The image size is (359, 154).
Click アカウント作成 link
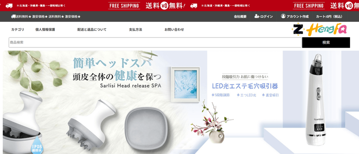[x=298, y=16]
